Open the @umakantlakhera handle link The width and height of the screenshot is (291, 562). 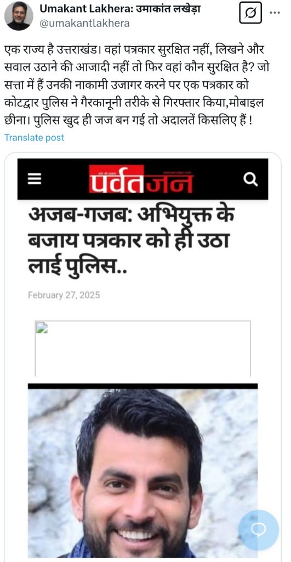(x=84, y=24)
